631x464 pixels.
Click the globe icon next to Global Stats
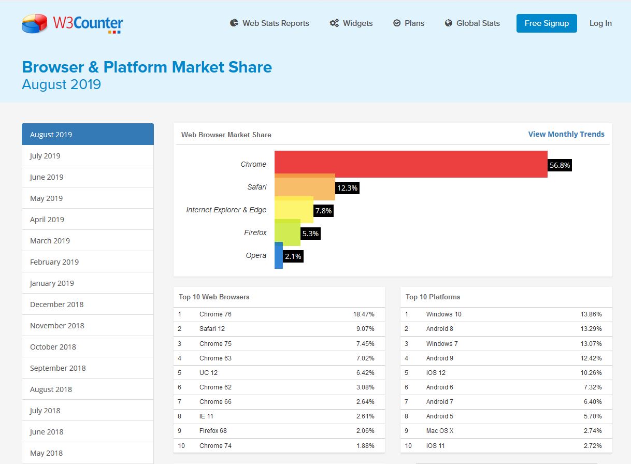click(x=448, y=23)
